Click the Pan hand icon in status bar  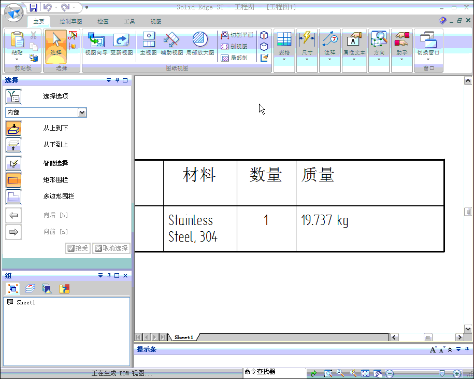378,373
